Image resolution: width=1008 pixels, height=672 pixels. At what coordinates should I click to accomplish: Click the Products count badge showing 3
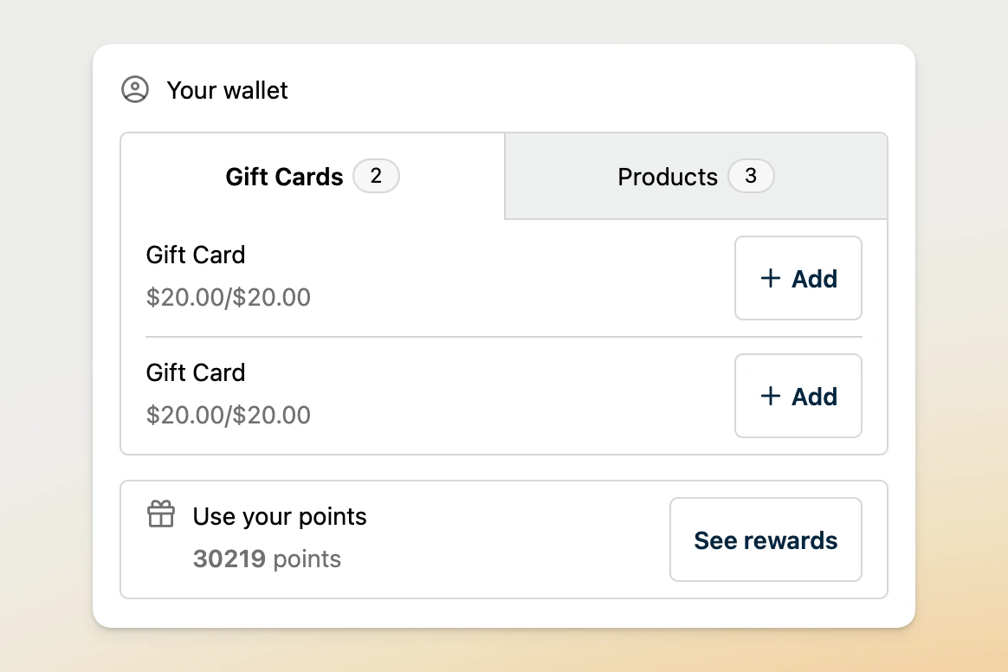[x=751, y=177]
